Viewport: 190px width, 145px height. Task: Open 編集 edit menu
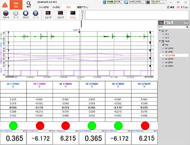(171, 7)
